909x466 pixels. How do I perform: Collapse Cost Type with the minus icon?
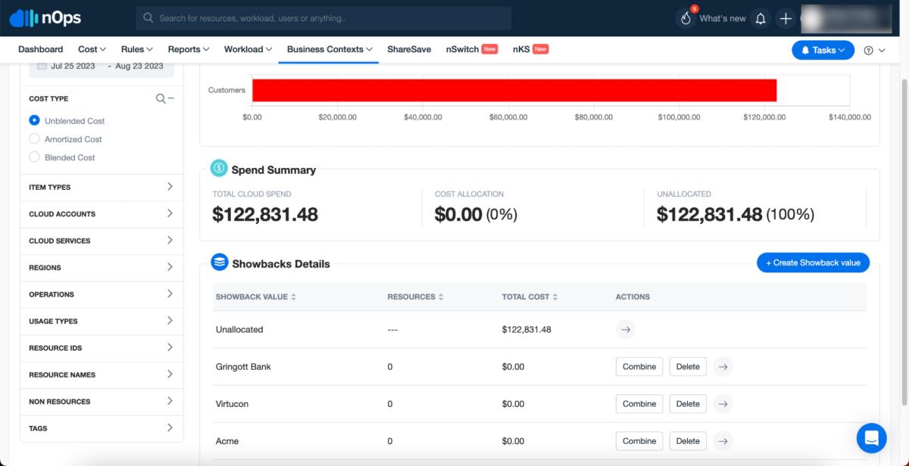pos(171,98)
